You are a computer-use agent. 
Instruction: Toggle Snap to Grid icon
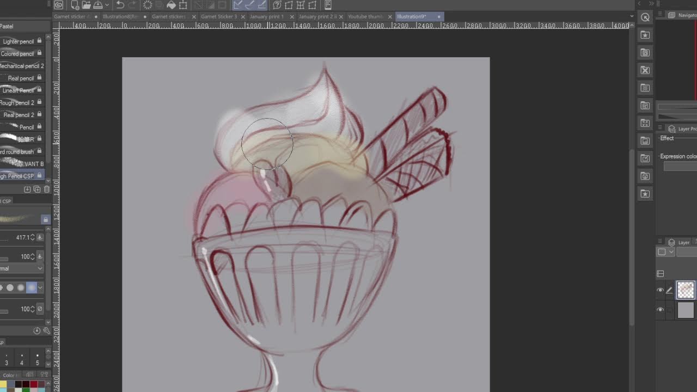click(x=262, y=5)
